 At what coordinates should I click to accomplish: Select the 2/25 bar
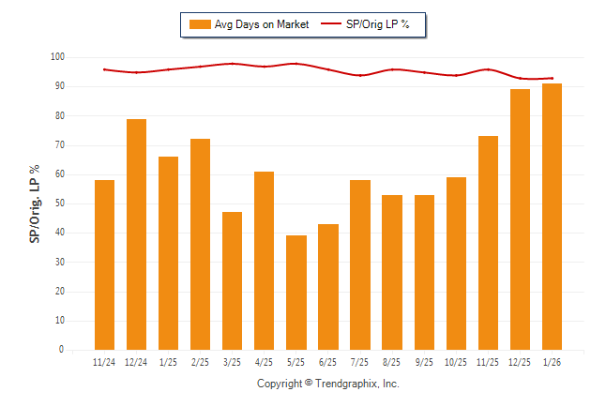200,244
